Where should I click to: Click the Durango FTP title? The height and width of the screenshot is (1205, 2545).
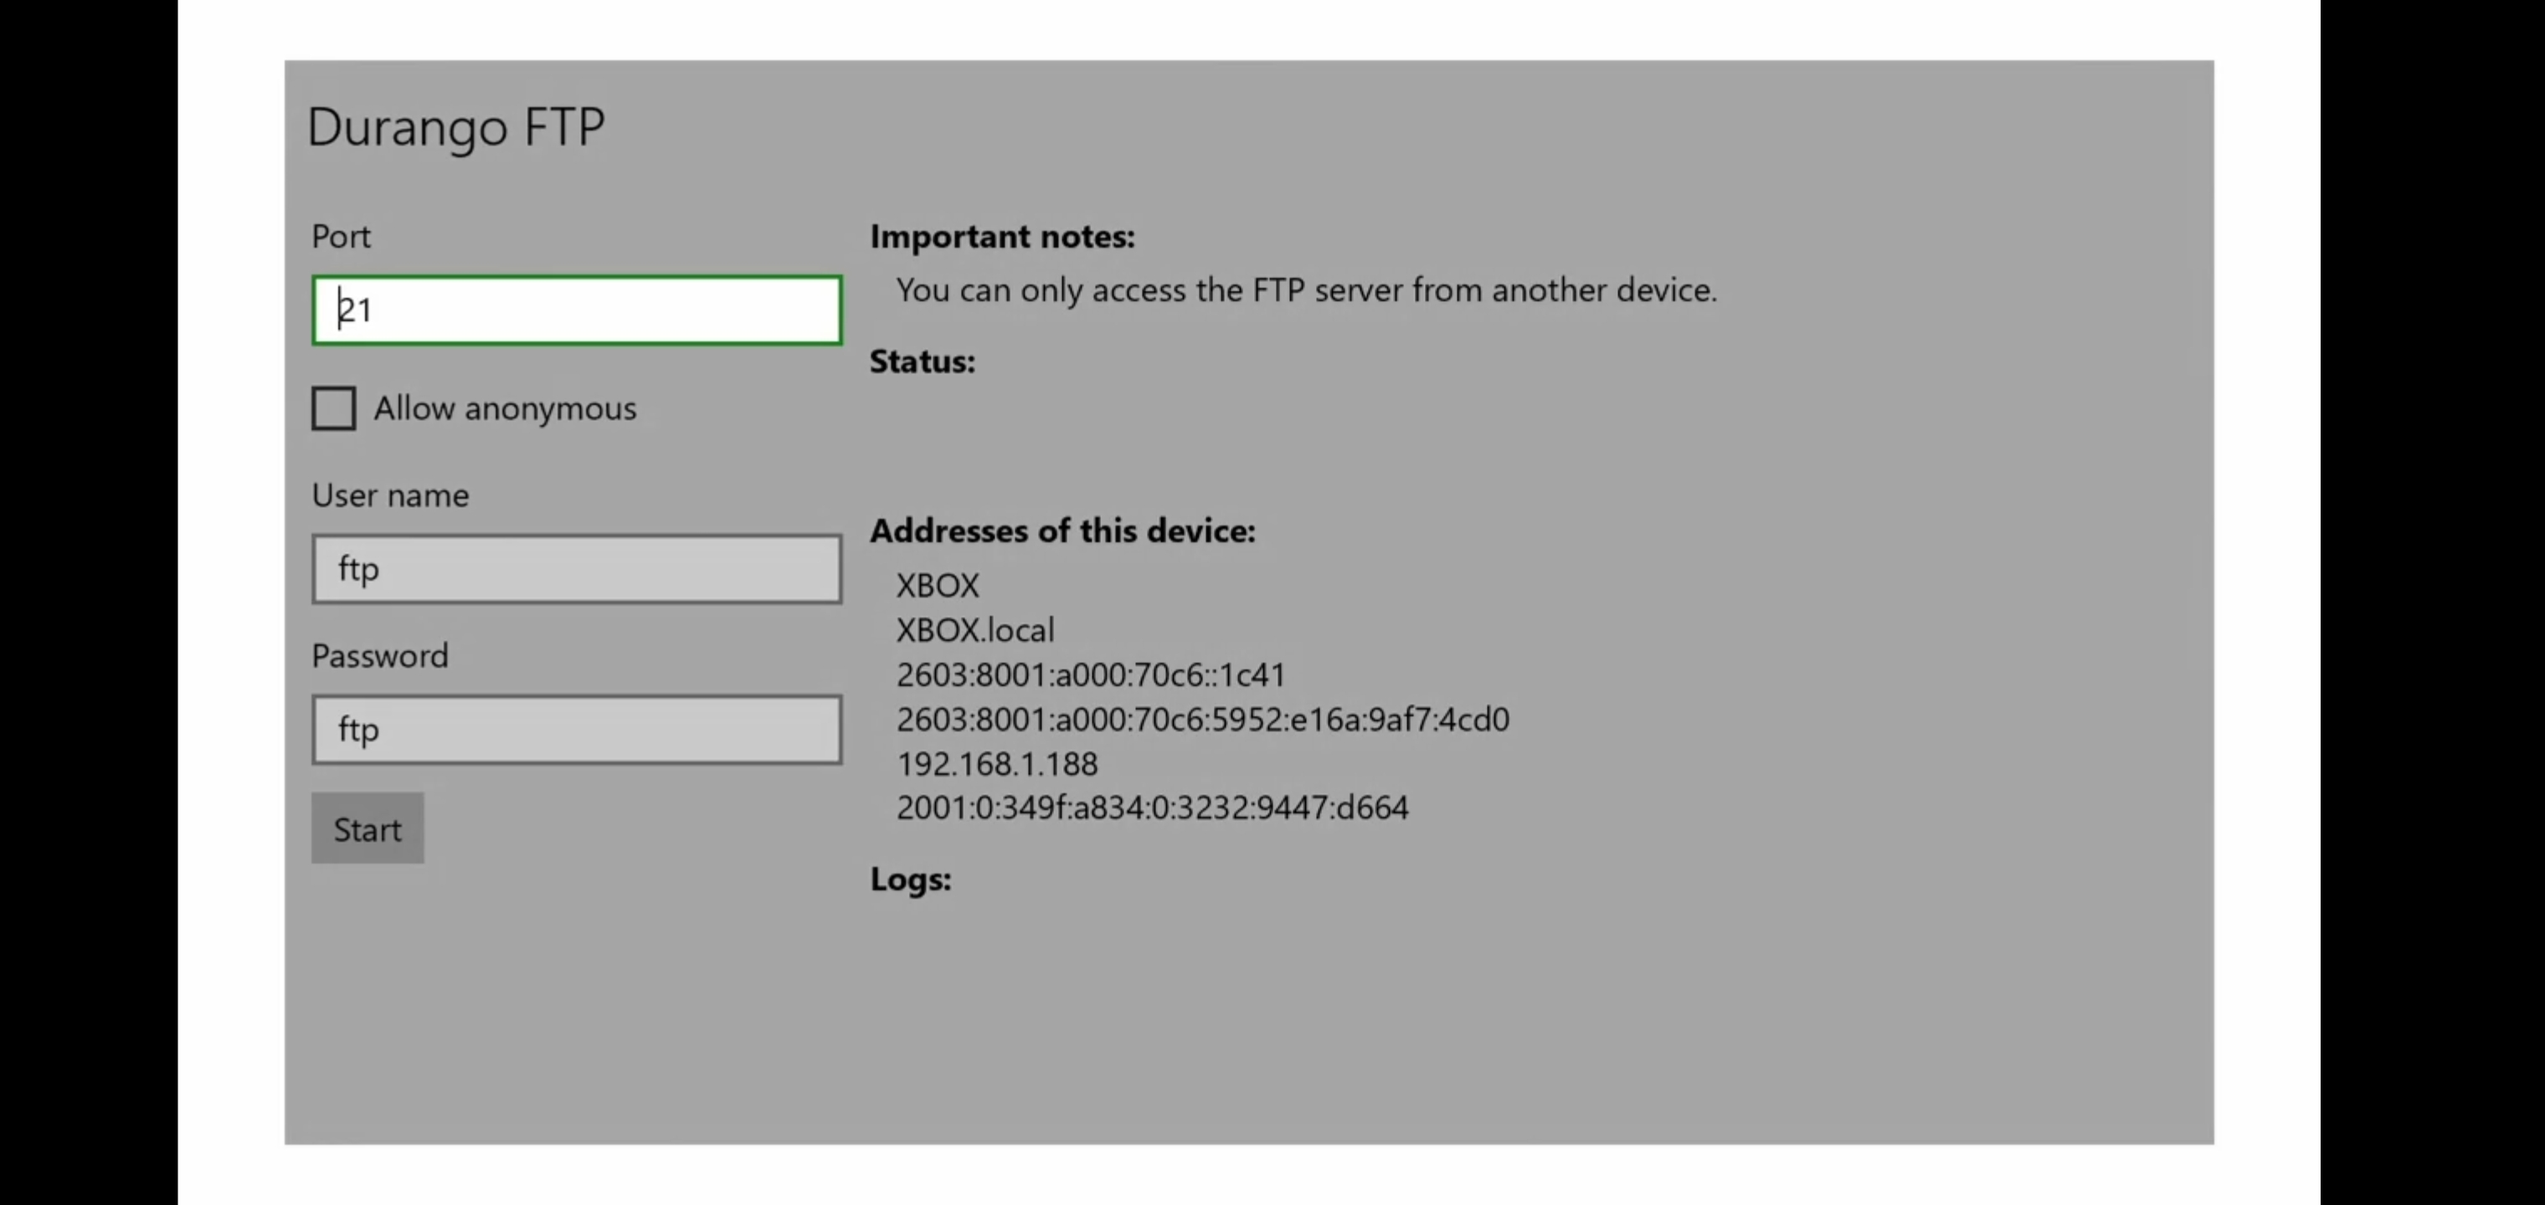tap(455, 128)
